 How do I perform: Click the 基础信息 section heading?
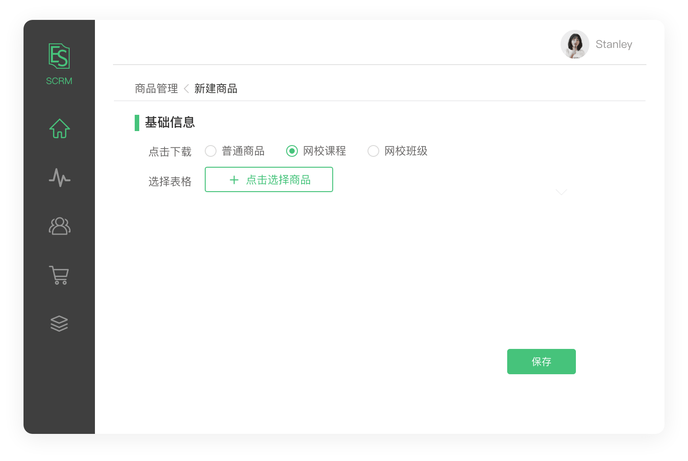click(x=170, y=122)
